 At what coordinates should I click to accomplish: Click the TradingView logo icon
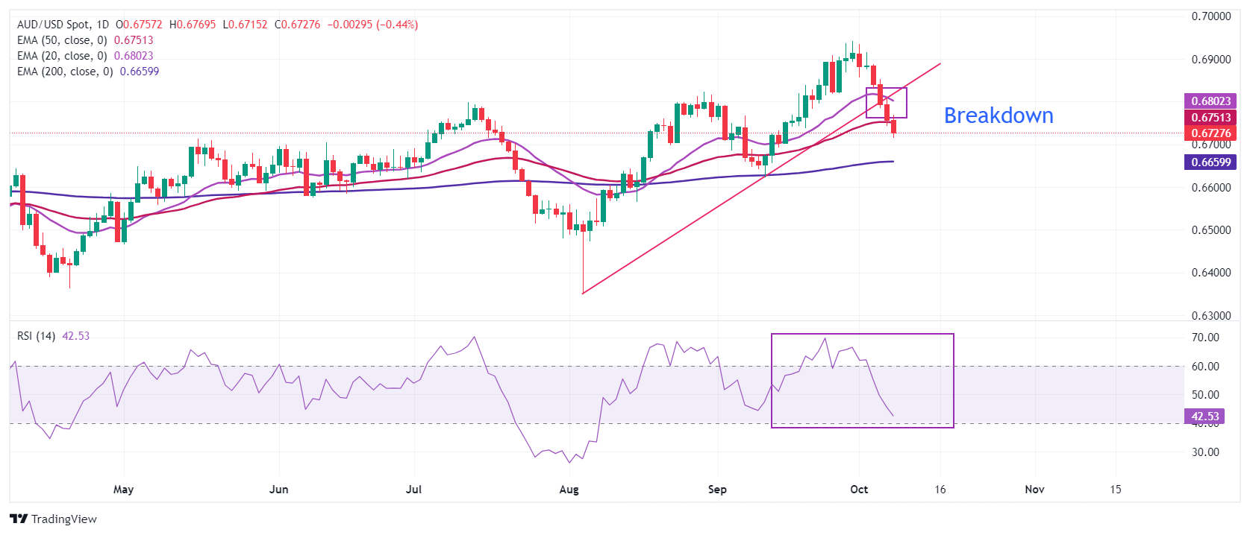click(x=19, y=519)
